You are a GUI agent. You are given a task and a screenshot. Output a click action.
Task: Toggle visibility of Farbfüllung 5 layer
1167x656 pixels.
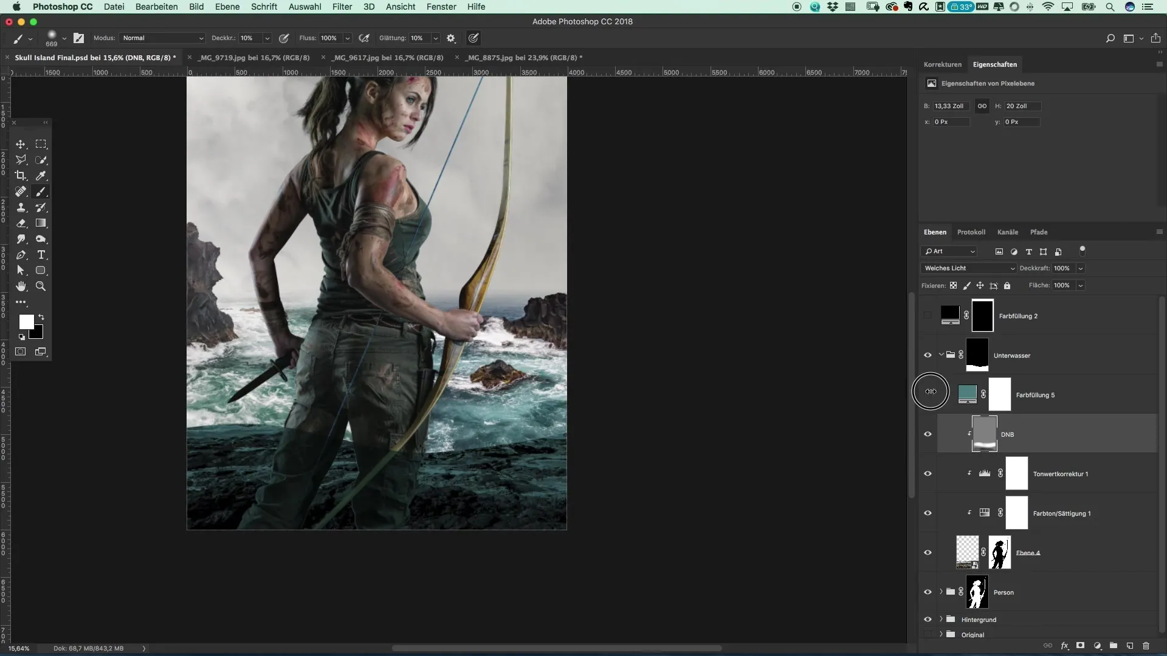click(x=931, y=392)
